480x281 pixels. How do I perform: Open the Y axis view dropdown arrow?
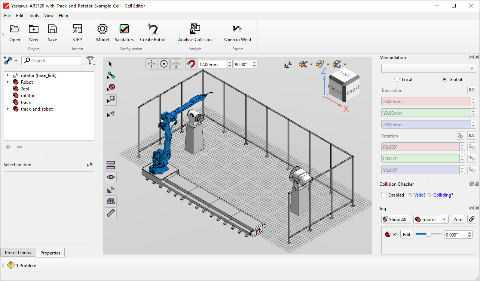pyautogui.click(x=328, y=65)
